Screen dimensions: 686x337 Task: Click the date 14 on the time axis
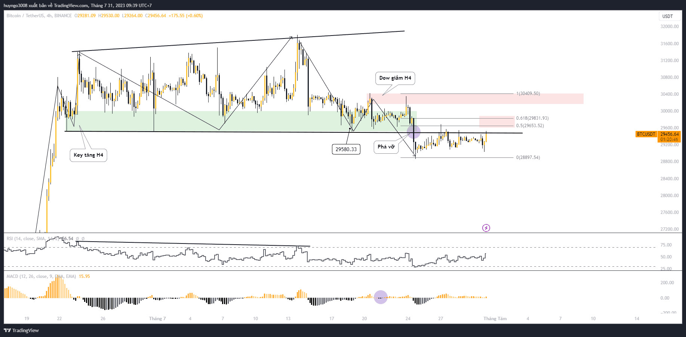tap(637, 319)
